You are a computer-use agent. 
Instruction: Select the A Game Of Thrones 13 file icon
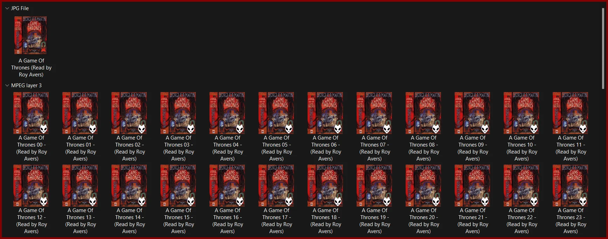point(80,186)
